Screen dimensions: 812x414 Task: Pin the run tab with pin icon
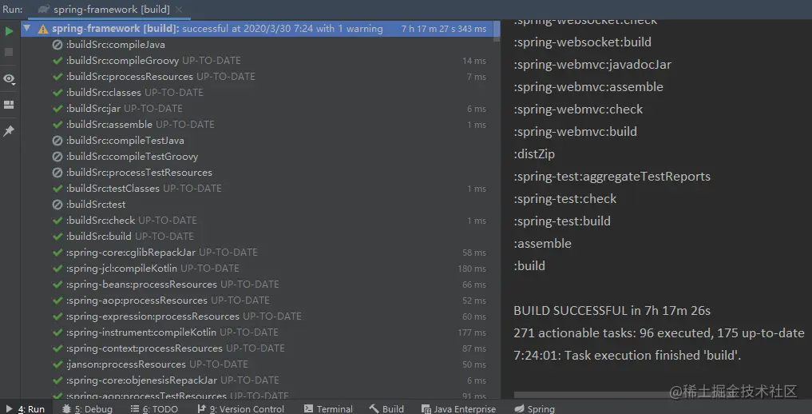9,130
